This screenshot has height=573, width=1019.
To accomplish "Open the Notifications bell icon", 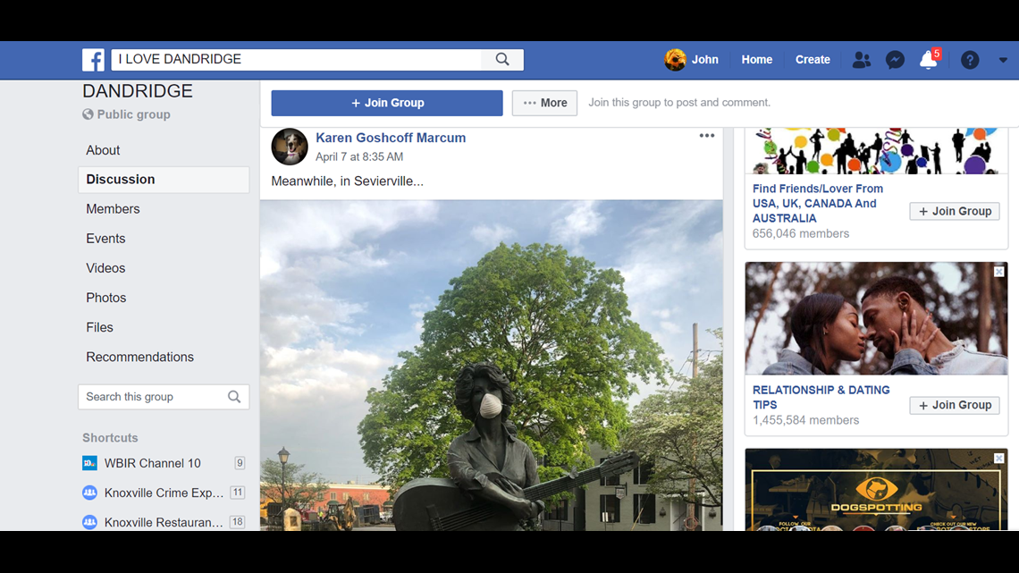I will pos(929,60).
